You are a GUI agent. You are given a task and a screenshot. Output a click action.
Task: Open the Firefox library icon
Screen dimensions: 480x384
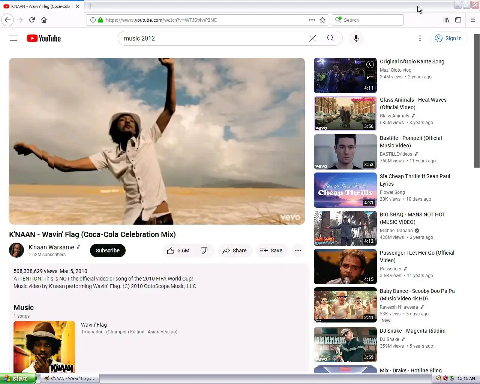(x=446, y=20)
